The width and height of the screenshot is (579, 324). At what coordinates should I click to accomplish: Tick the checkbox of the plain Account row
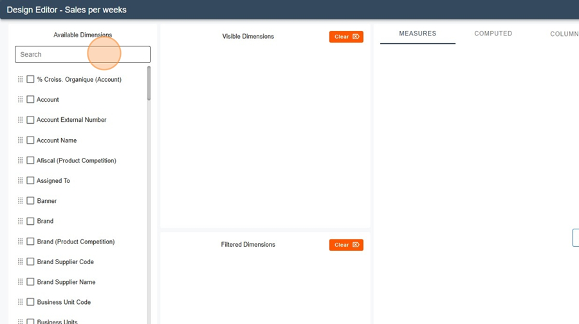pos(30,99)
